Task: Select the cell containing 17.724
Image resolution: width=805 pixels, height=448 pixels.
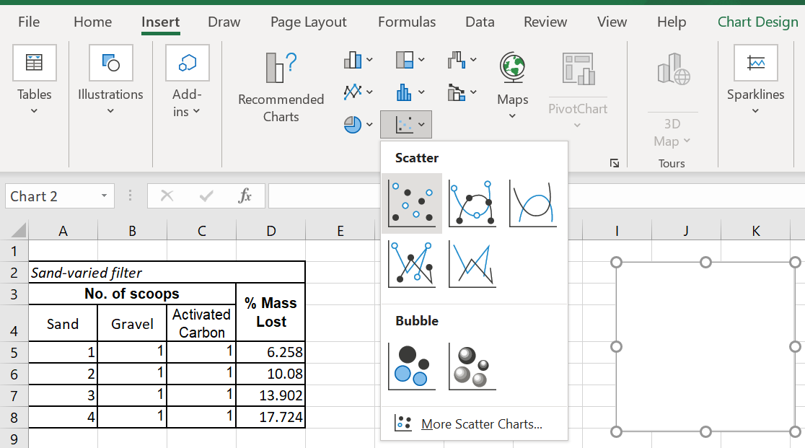Action: point(270,417)
